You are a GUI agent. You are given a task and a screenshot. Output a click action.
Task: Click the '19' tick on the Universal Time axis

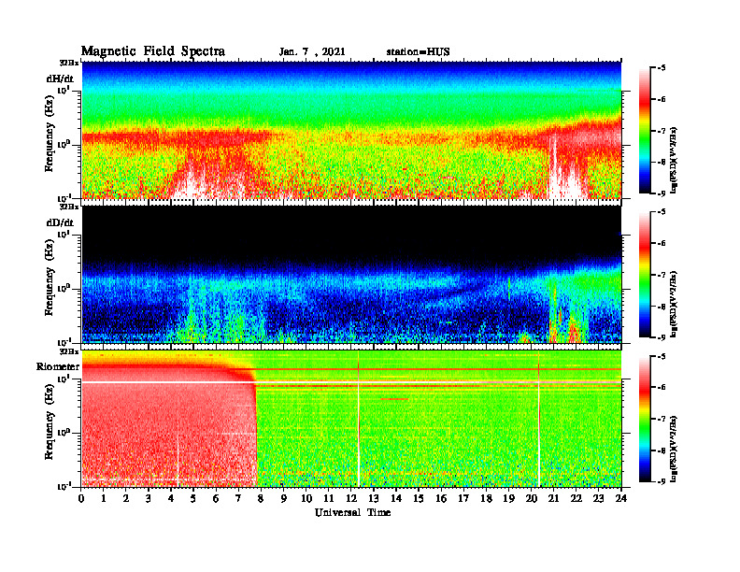(x=508, y=498)
